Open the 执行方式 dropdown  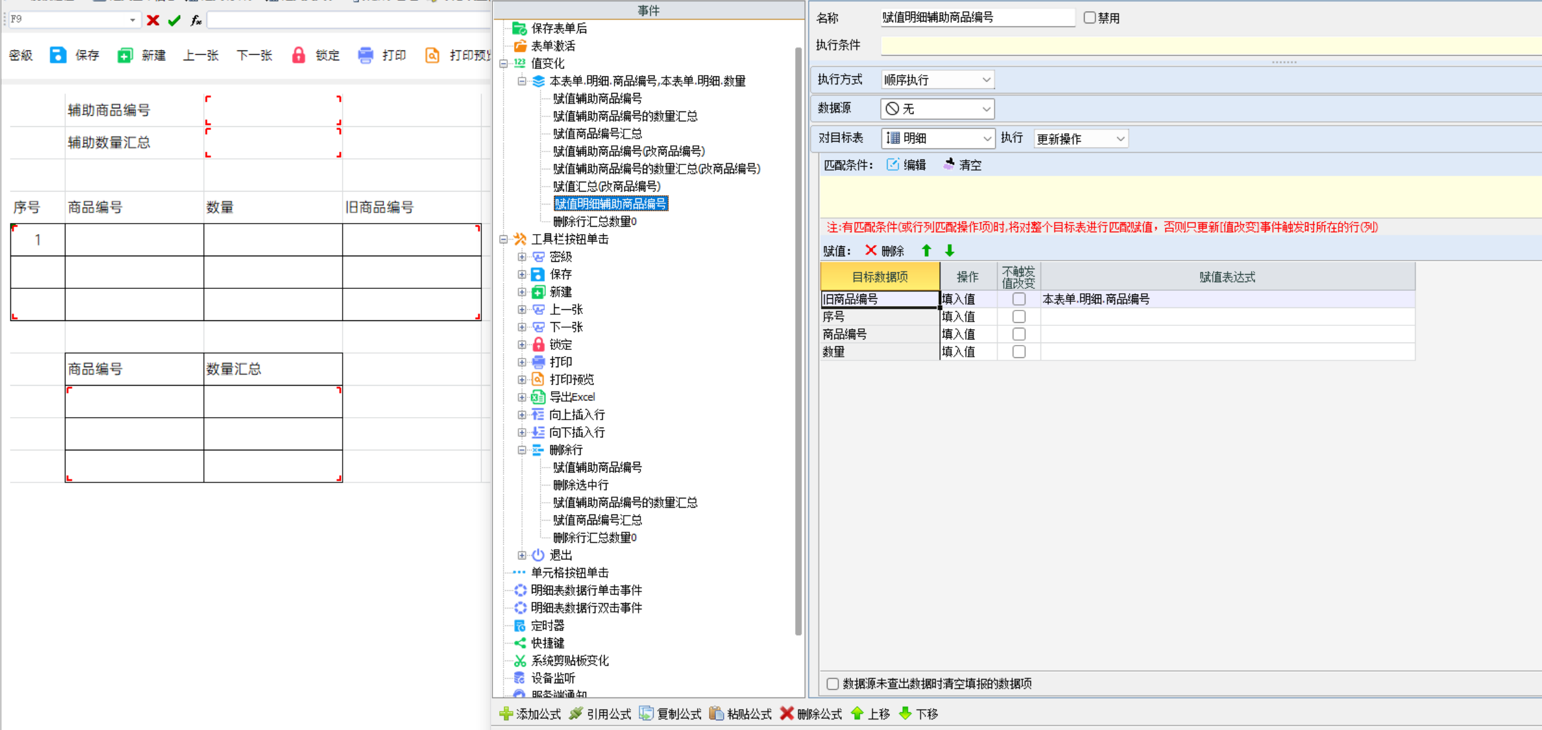986,80
